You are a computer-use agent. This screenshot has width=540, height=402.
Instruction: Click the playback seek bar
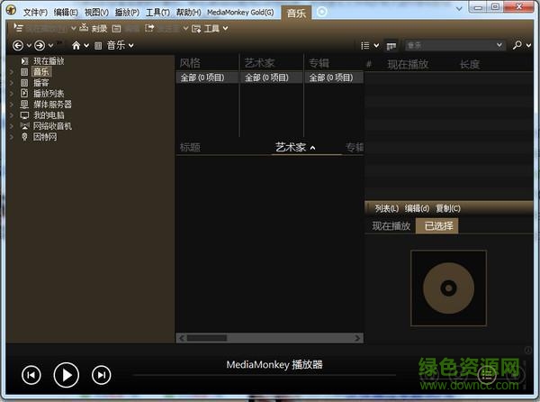coord(270,377)
